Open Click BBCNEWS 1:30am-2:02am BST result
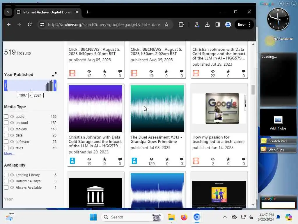The width and height of the screenshot is (298, 224). tap(156, 51)
